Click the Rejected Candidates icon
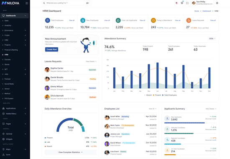Viewport: 230px width, 159px height. 167,140
